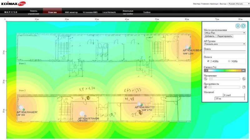Click the zoom out magnifier icon
Viewport: 250px width, 140px height.
pyautogui.click(x=206, y=79)
